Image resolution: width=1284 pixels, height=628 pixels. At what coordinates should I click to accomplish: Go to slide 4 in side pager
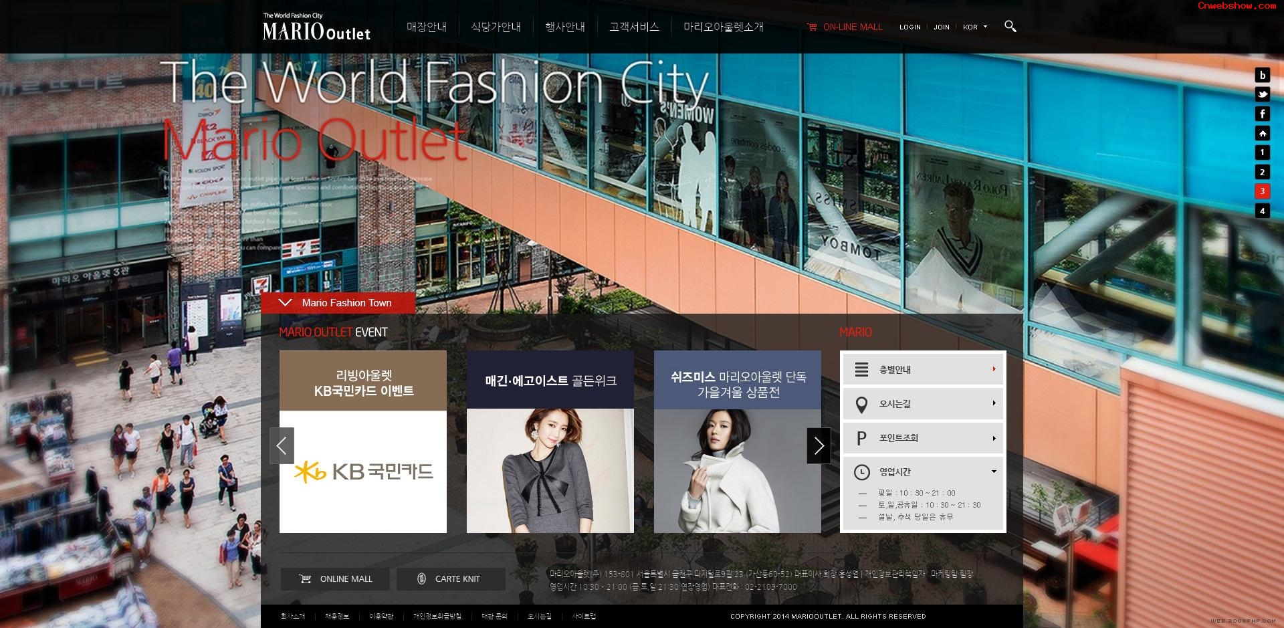click(1262, 211)
